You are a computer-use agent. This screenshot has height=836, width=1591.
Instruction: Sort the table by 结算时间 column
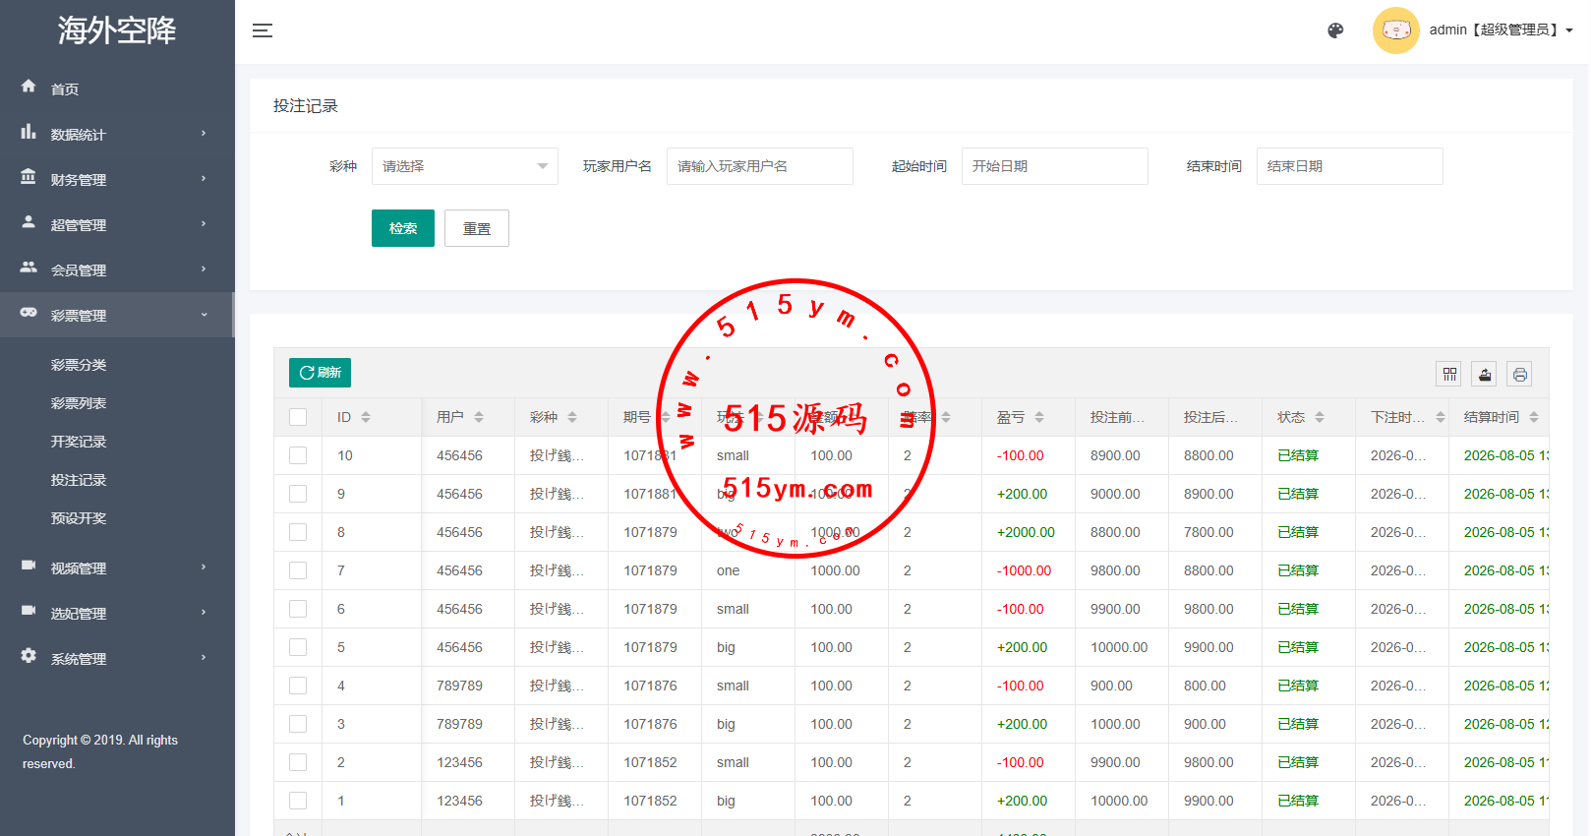[x=1534, y=417]
